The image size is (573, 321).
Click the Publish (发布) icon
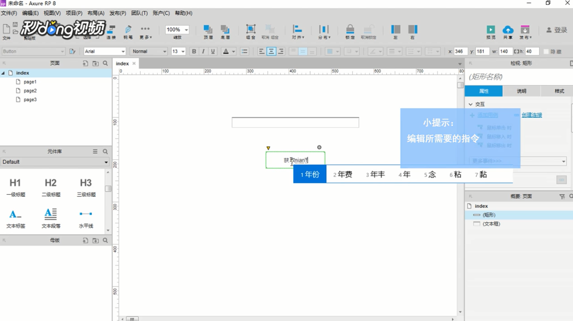tap(525, 30)
